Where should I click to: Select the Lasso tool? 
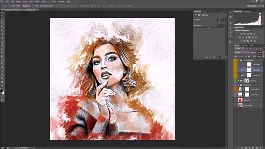[2, 23]
